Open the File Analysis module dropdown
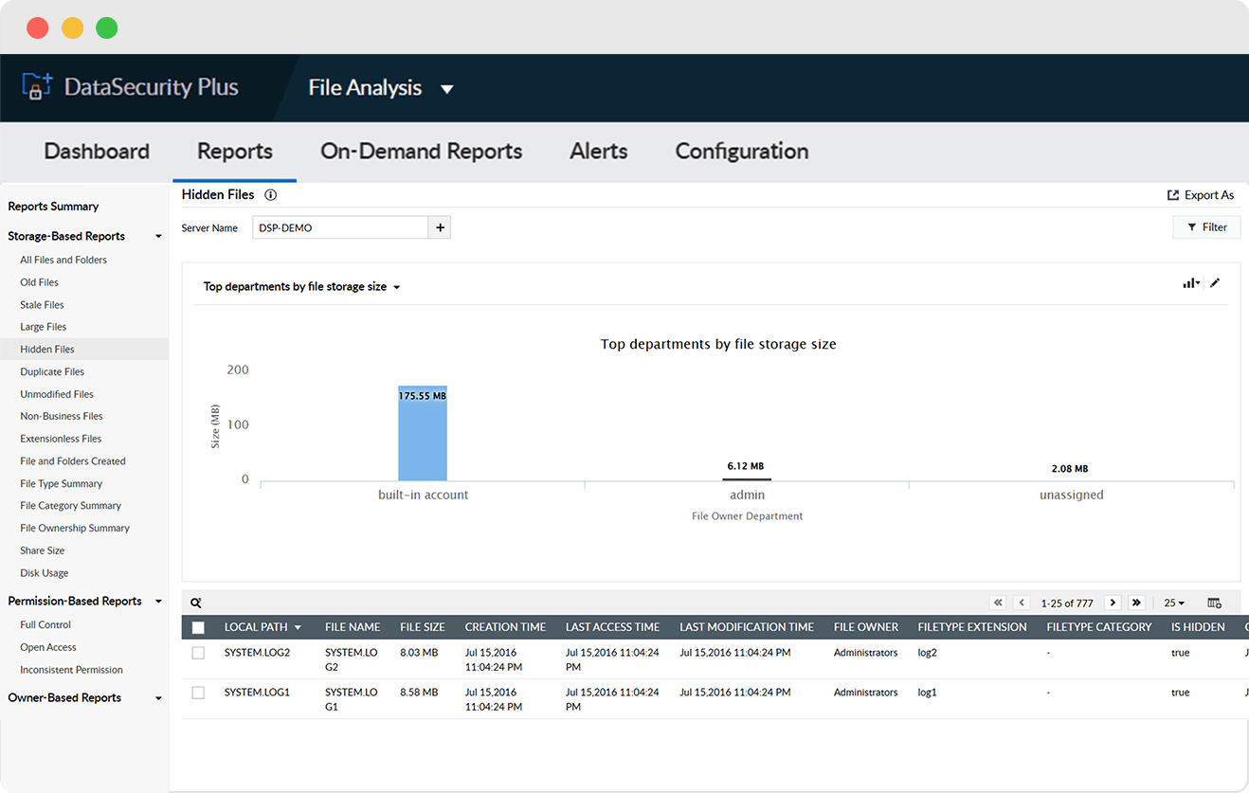 click(x=446, y=89)
